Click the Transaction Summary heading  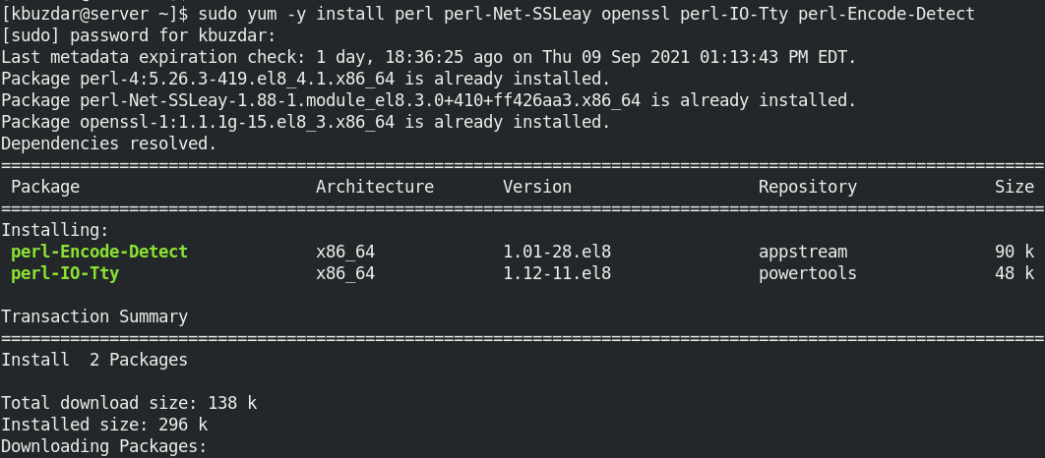click(x=93, y=316)
